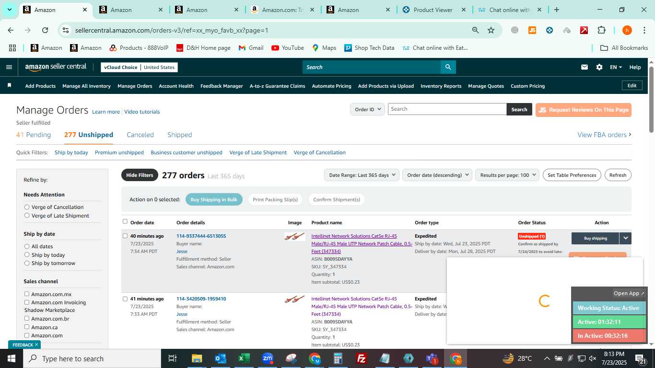The width and height of the screenshot is (655, 368).
Task: Click the bookmark flag icon beside Add Products
Action: [9, 85]
